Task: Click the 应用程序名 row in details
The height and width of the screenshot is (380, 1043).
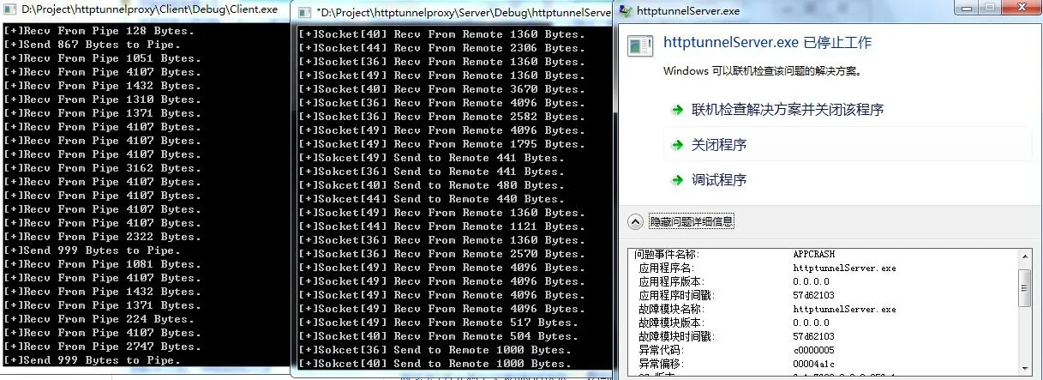Action: (767, 268)
